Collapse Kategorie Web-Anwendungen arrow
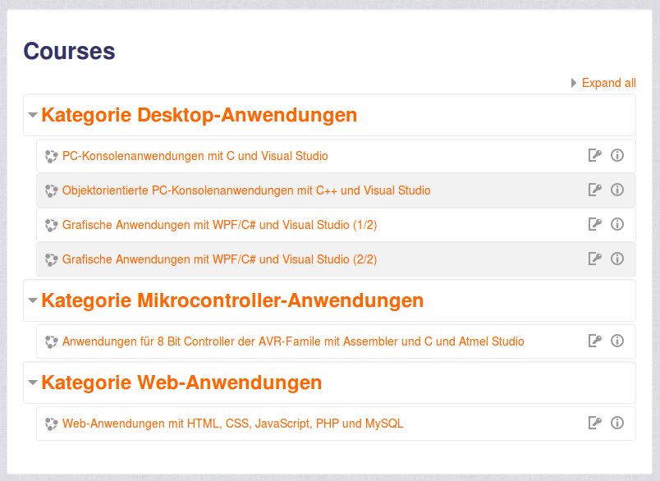Screen dimensions: 660x481 (x=33, y=383)
